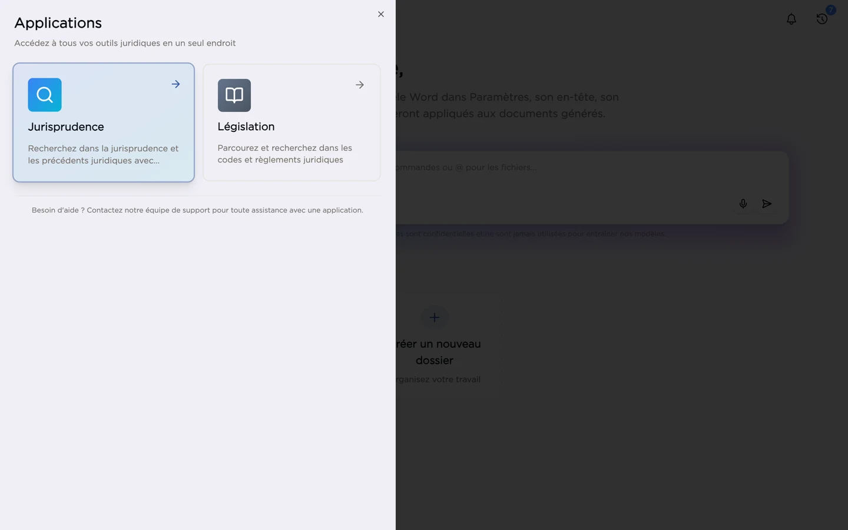Screen dimensions: 848x530
Task: Click the Jurisprudence description text
Action: 104,154
